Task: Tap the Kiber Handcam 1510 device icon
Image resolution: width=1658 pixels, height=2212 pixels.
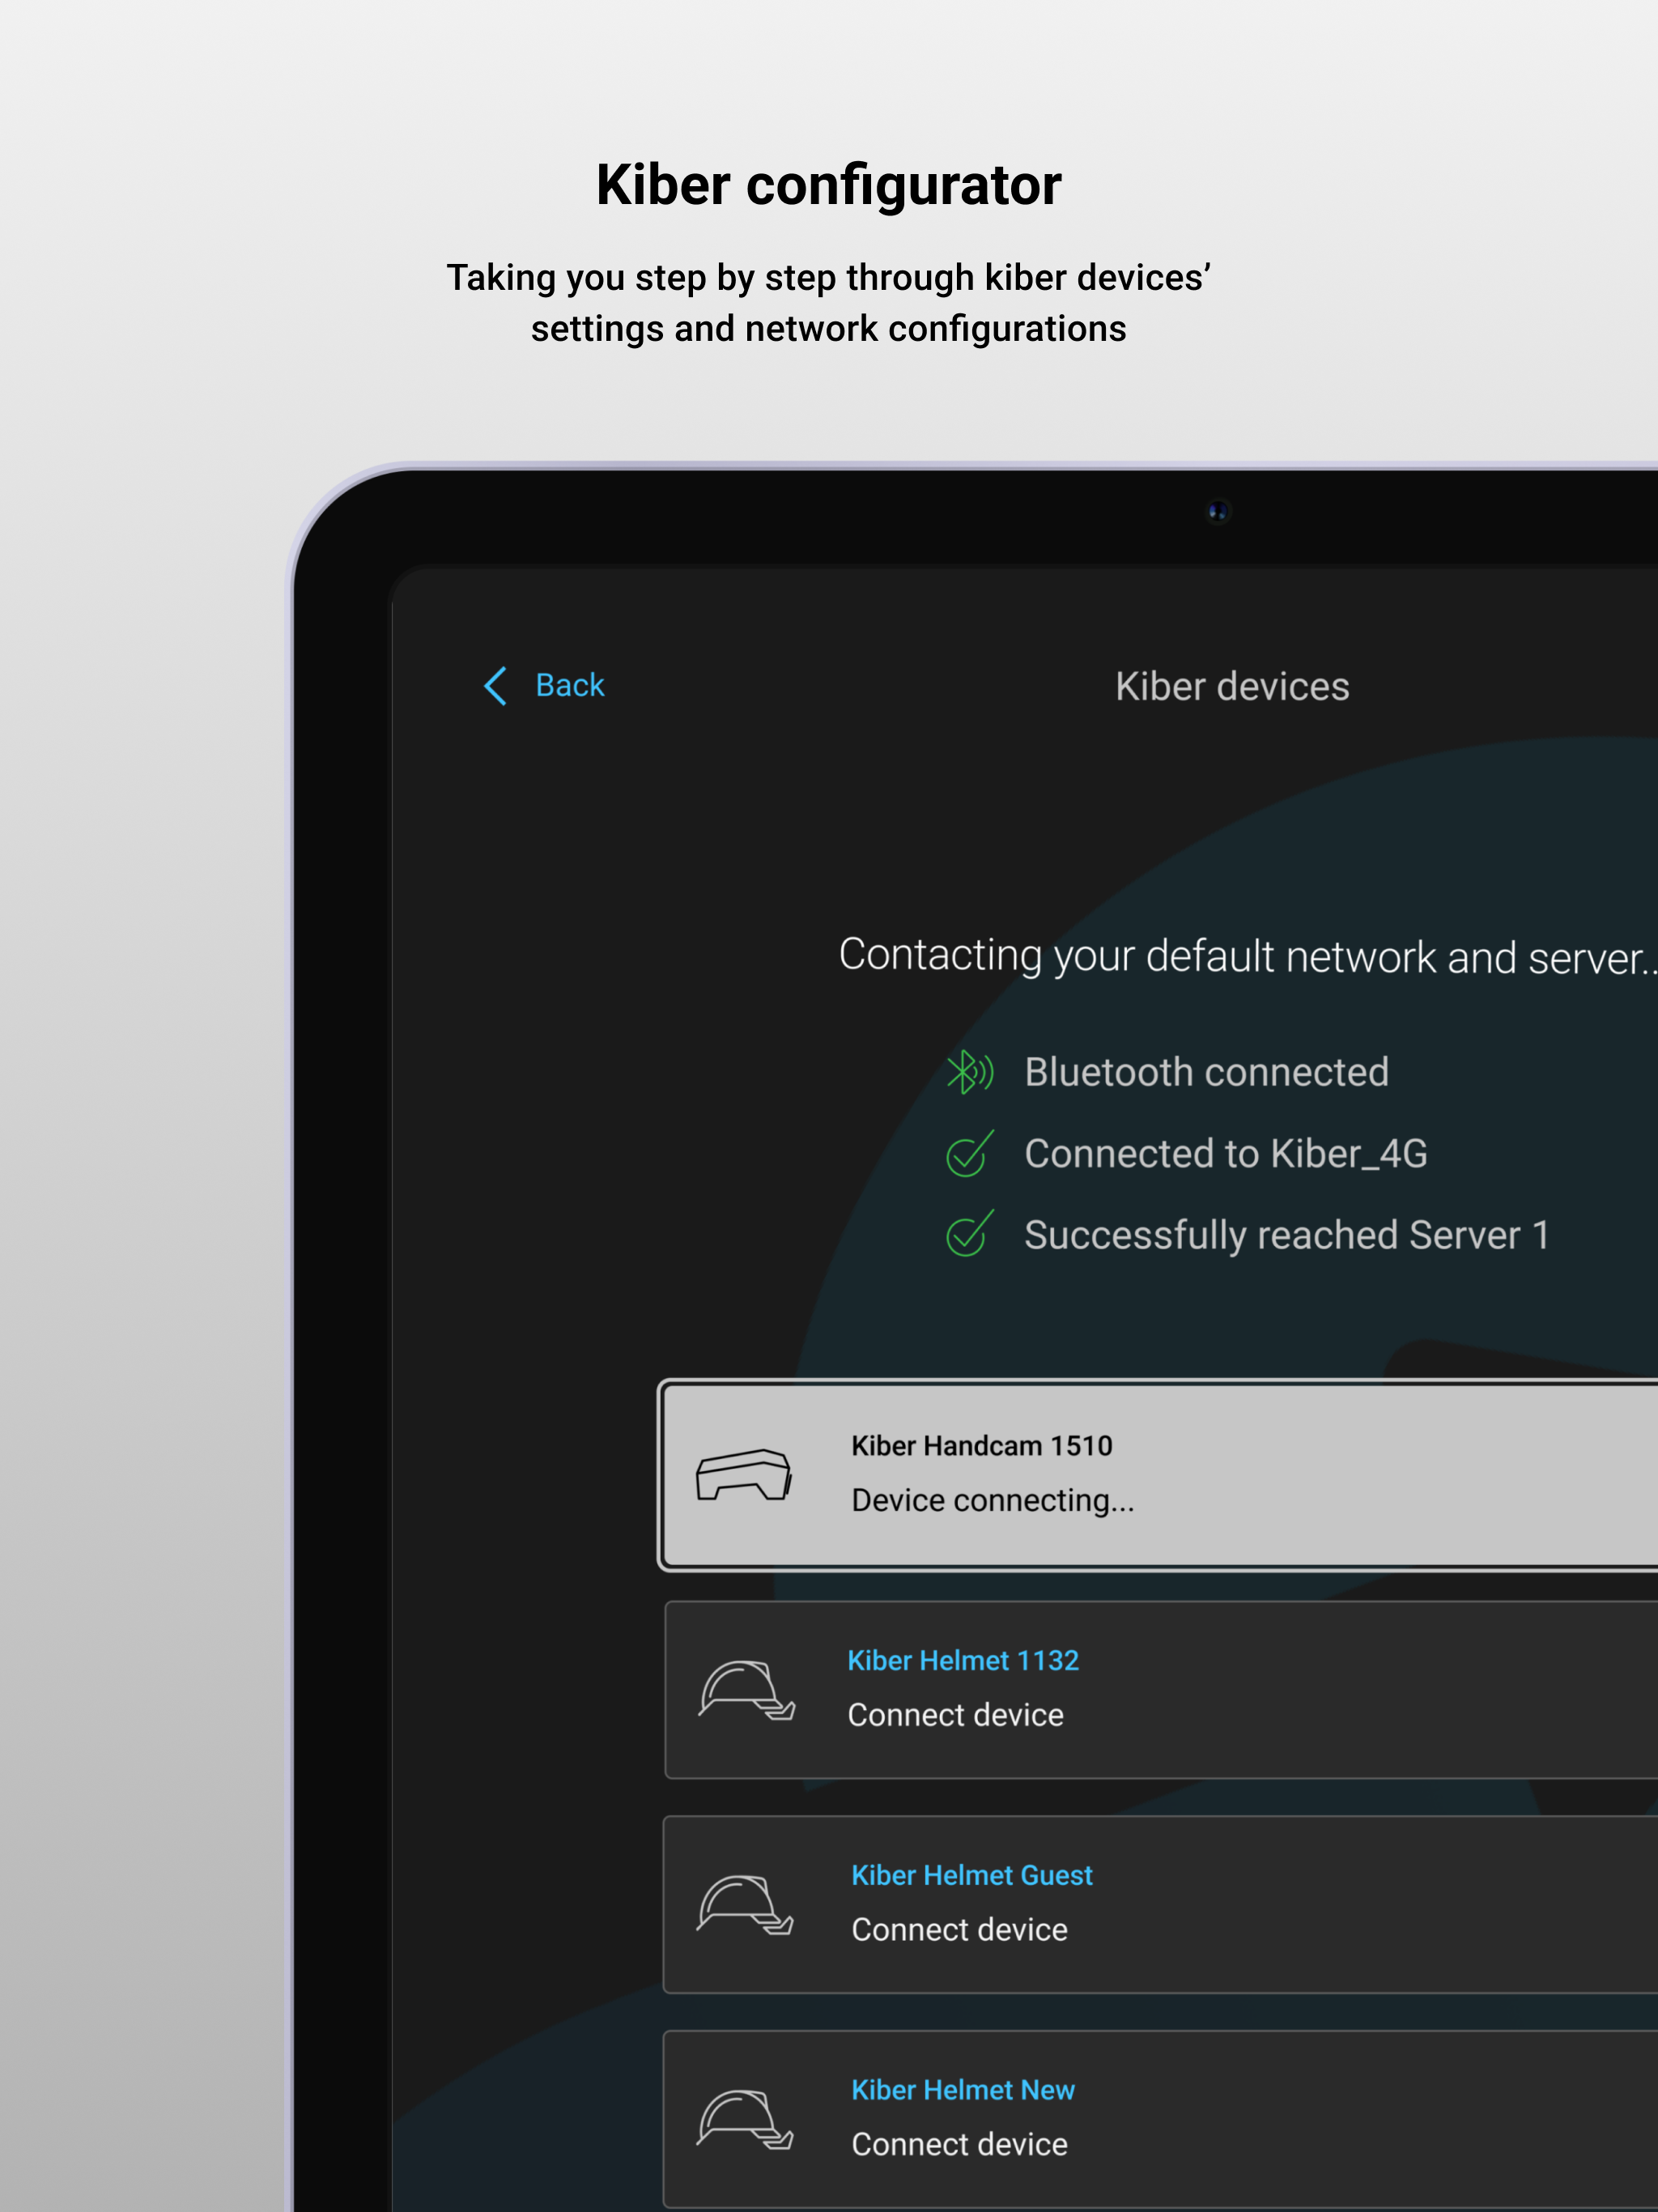Action: 744,1474
